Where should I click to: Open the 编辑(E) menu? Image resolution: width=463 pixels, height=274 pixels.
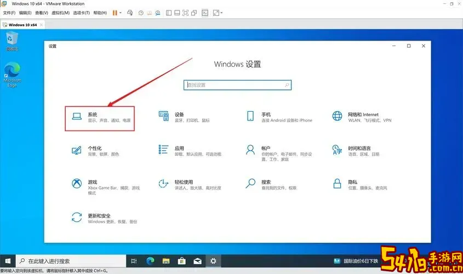pos(25,13)
